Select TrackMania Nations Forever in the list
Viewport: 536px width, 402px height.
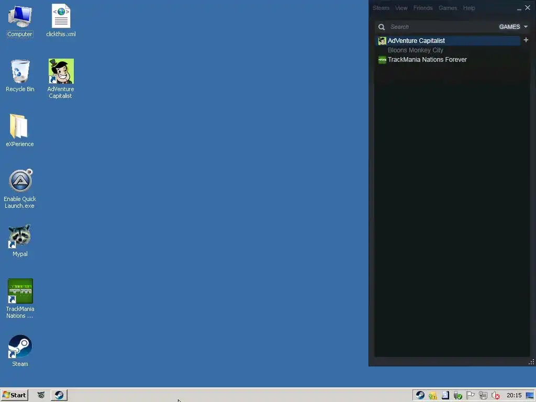pyautogui.click(x=427, y=60)
